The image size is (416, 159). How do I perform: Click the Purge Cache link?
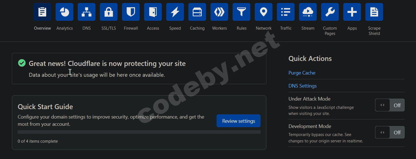[302, 73]
